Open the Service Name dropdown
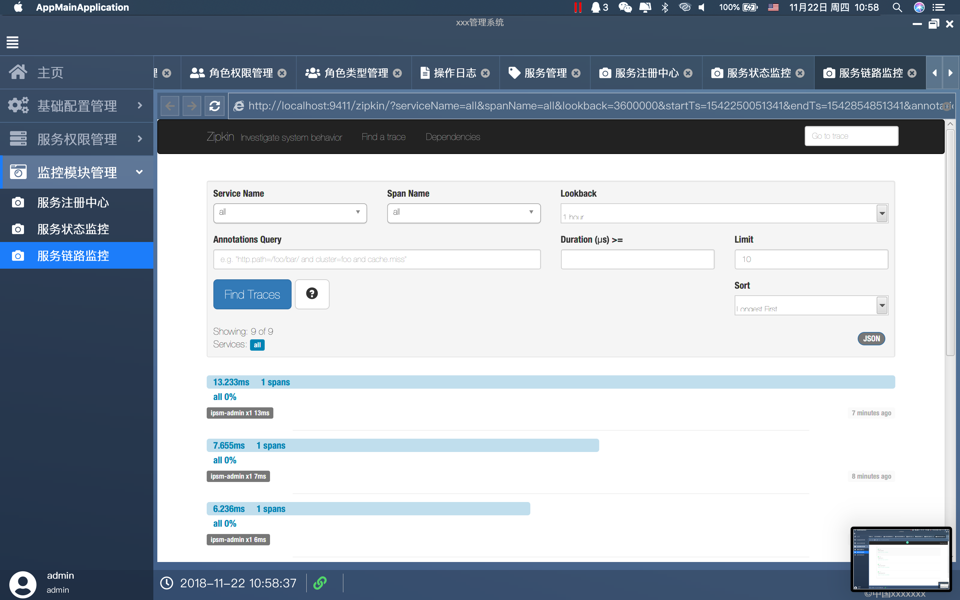Screen dimensions: 960x600 point(290,213)
